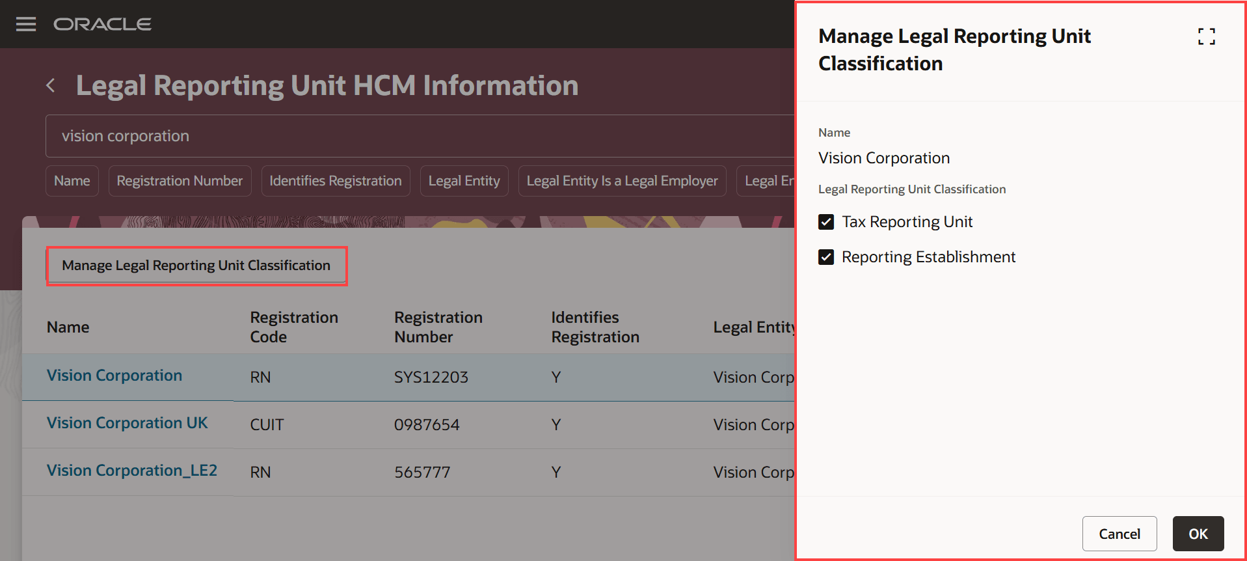The height and width of the screenshot is (561, 1247).
Task: Select Legal Entity Is a Legal Employer chip
Action: 622,181
